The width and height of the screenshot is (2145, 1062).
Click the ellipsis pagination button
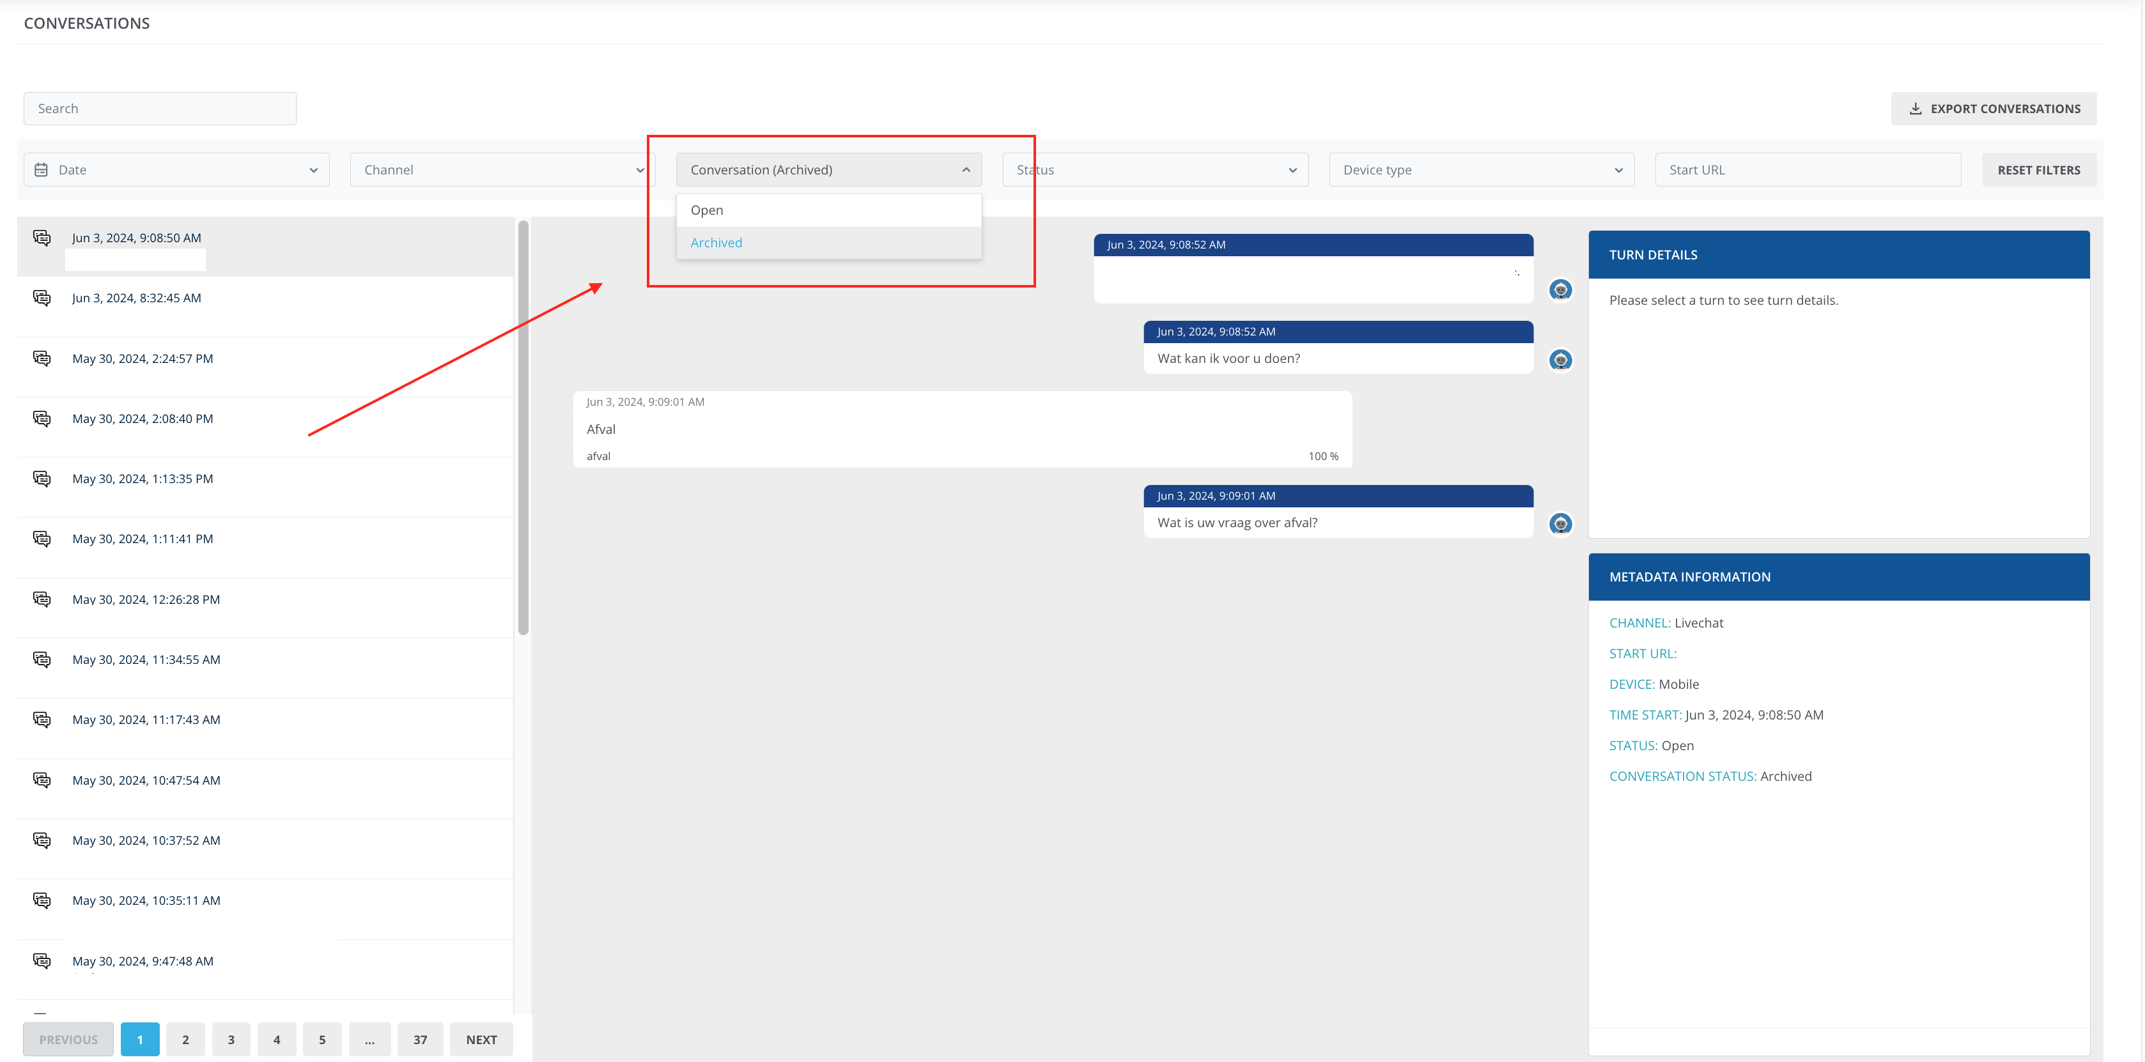click(369, 1040)
